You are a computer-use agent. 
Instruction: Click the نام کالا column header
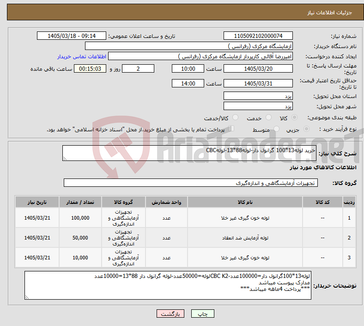245,202
